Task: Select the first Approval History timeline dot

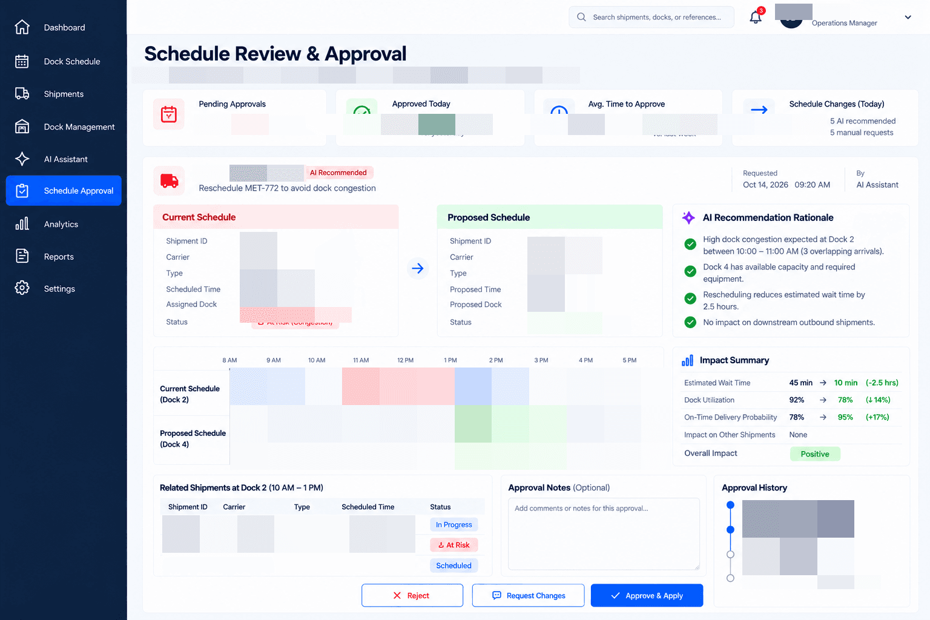Action: tap(730, 505)
